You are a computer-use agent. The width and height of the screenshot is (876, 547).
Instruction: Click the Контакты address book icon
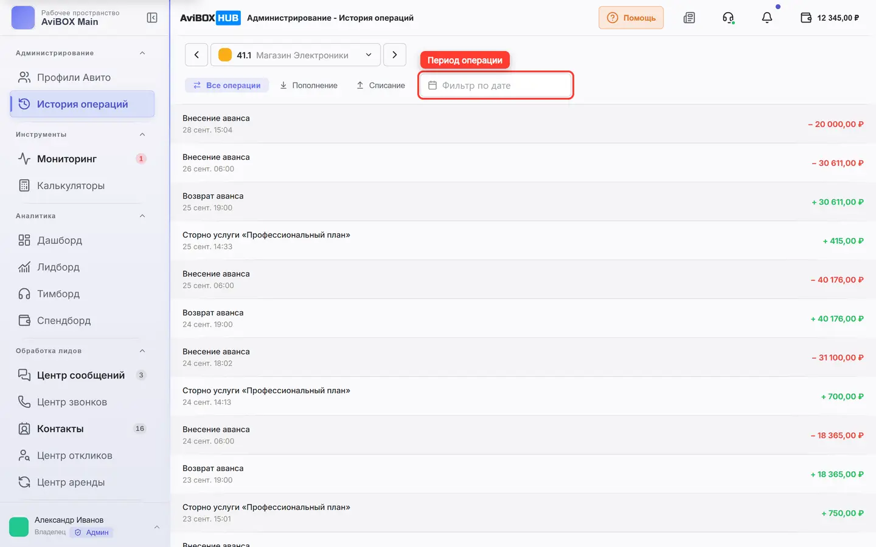[x=24, y=428]
